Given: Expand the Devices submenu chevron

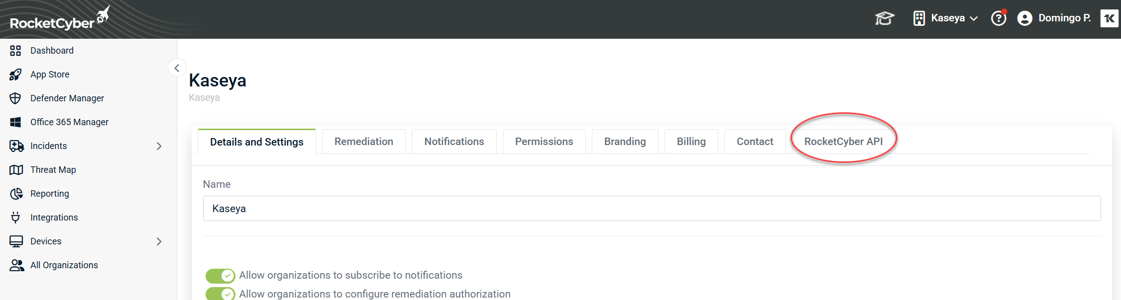Looking at the screenshot, I should click(159, 241).
